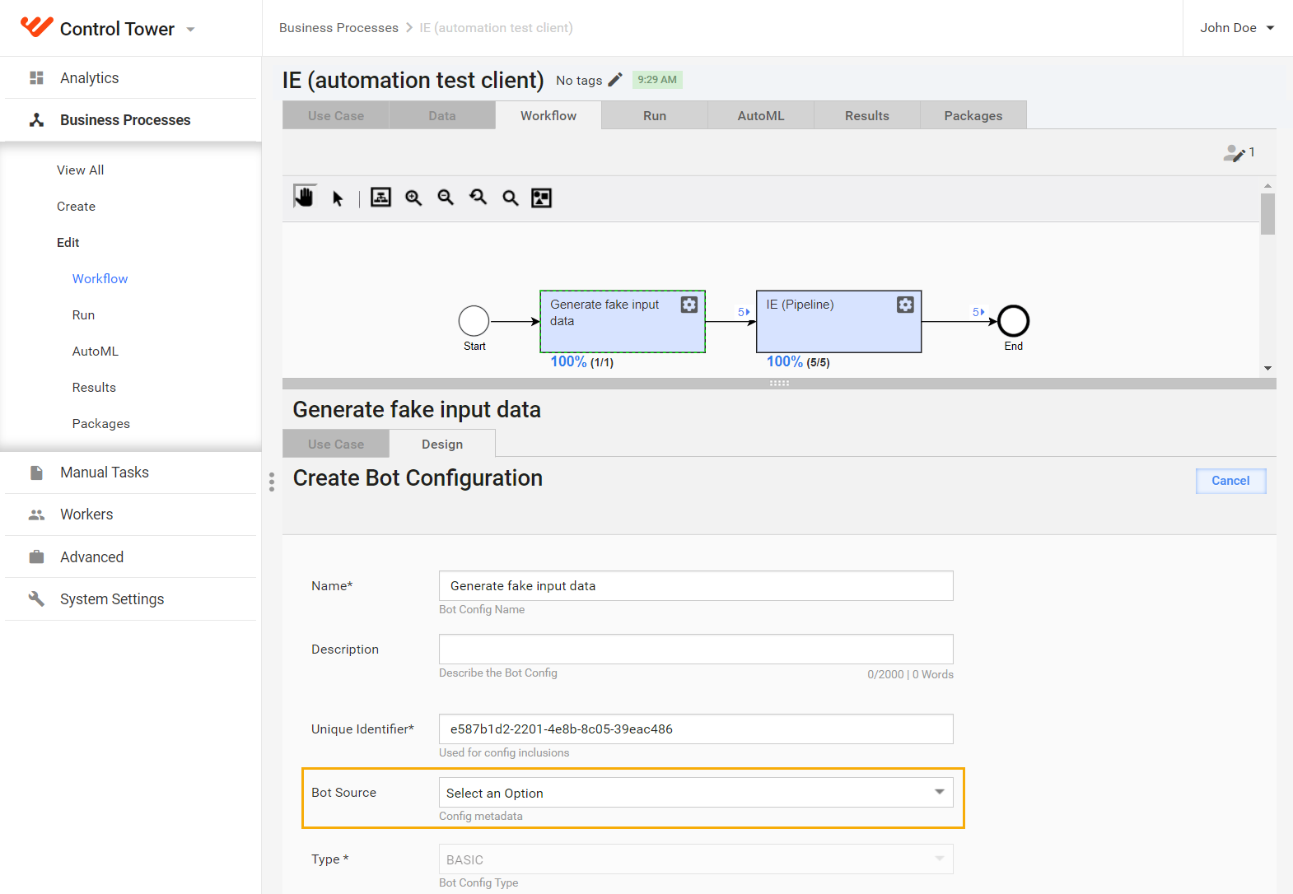Open the shapes overview icon
Viewport: 1293px width, 894px height.
541,198
